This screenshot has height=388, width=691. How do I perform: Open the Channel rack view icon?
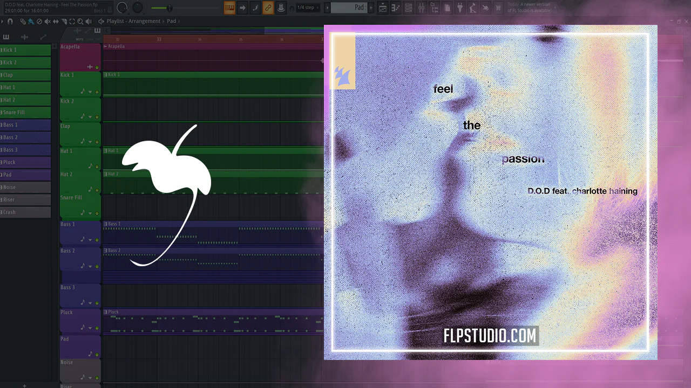408,8
